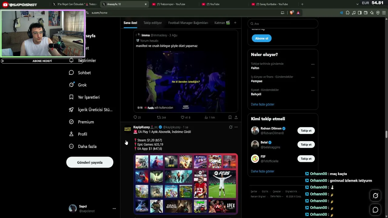Show more trends under Neler oluyor
388x218 pixels.
point(263,104)
